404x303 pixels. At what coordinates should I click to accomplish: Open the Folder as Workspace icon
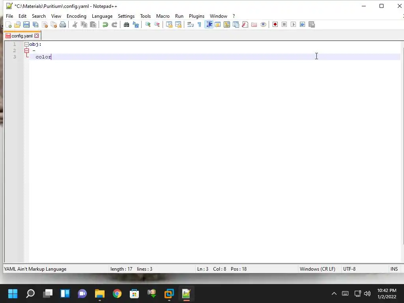[x=254, y=25]
